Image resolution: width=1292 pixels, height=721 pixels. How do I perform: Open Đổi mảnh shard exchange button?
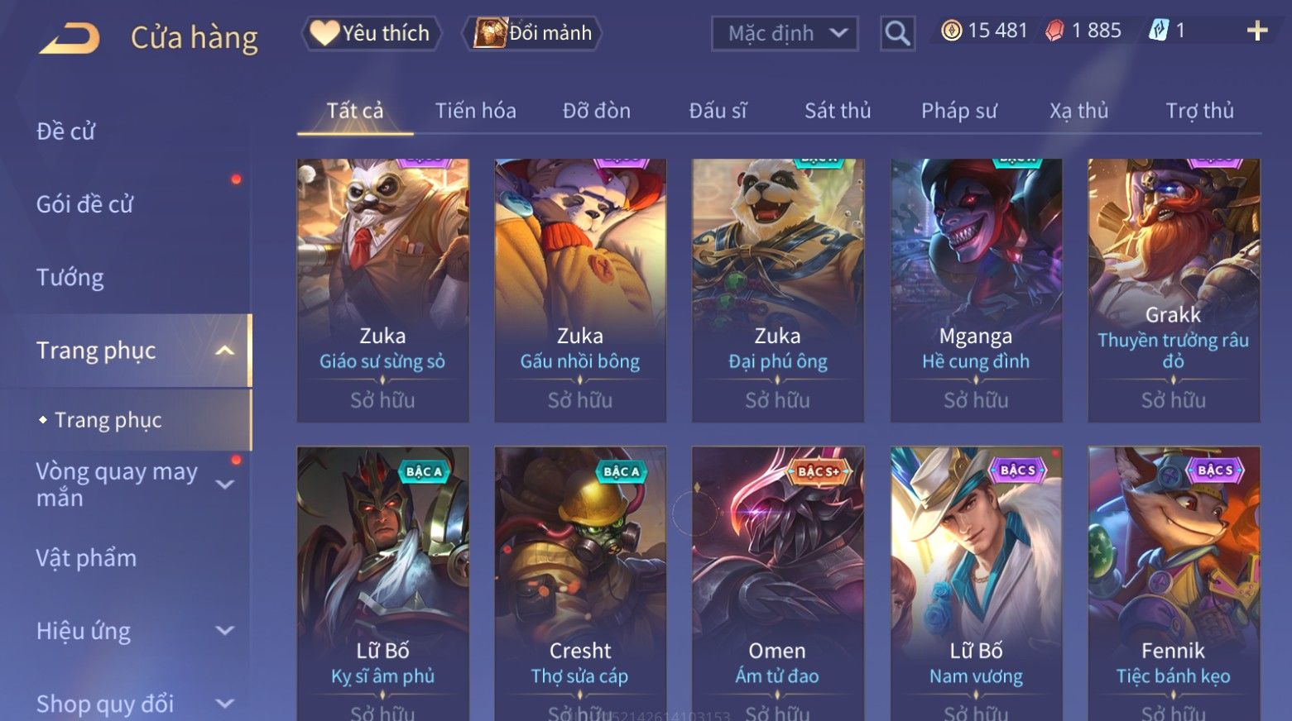click(x=531, y=33)
